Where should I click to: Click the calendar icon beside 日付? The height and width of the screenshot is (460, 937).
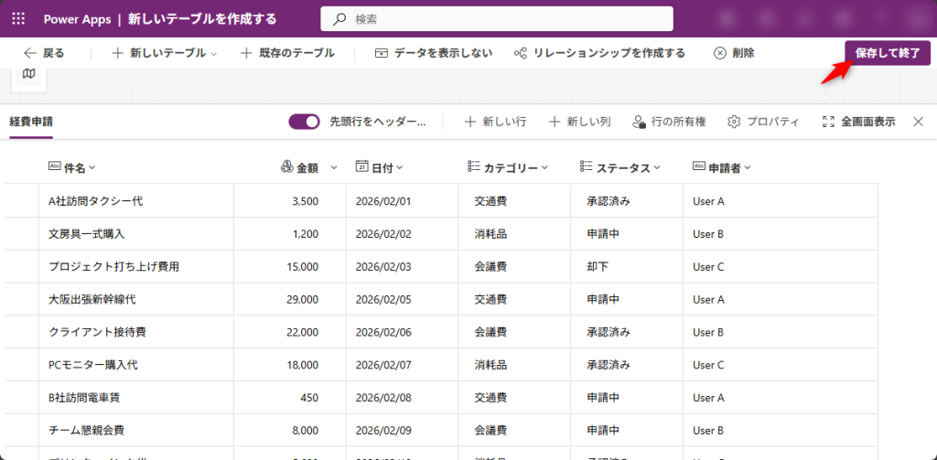[x=361, y=166]
